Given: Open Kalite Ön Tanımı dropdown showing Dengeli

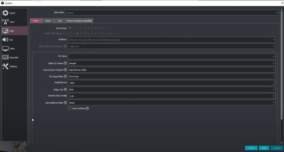Looking at the screenshot, I should coord(172,63).
